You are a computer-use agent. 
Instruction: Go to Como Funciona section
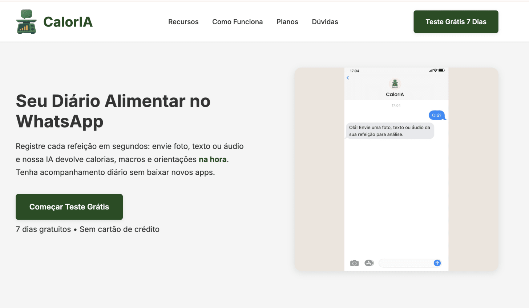[x=237, y=22]
